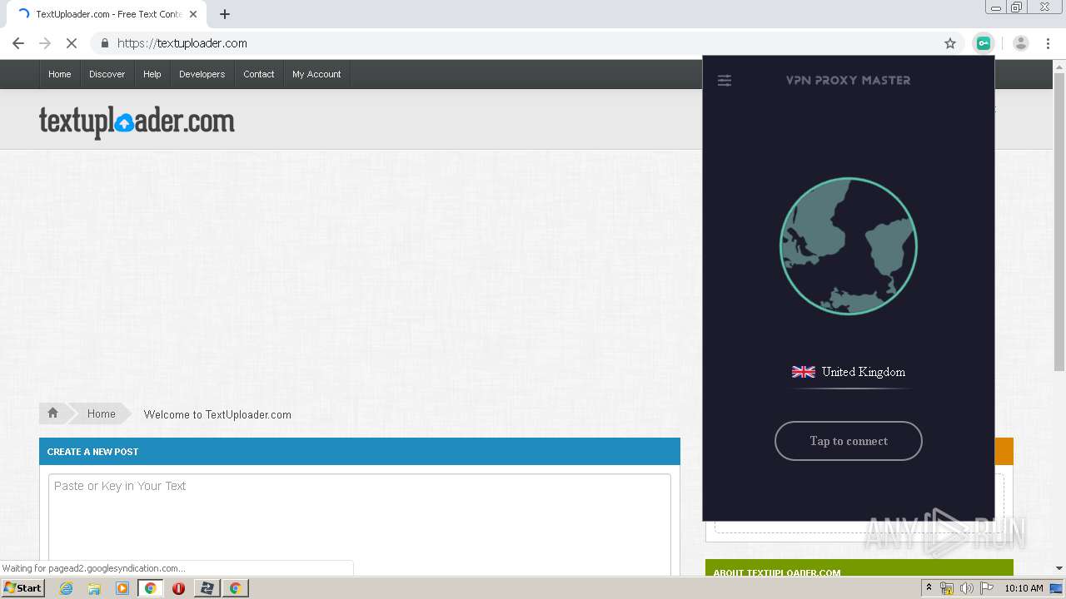Open the Chrome three-dot menu
Screen dimensions: 1066x599
[1048, 43]
